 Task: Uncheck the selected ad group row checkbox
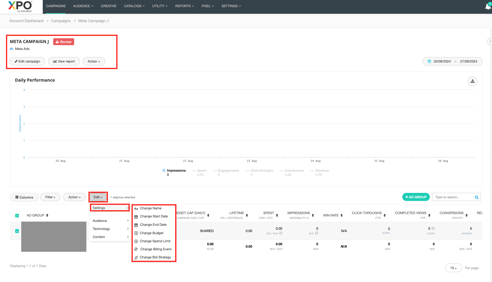tap(17, 231)
